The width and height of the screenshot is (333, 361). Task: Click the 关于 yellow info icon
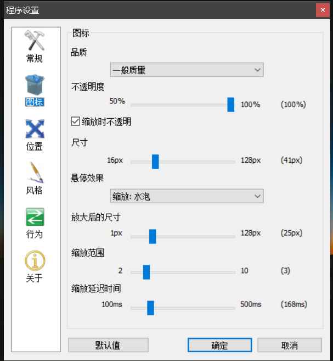point(34,260)
